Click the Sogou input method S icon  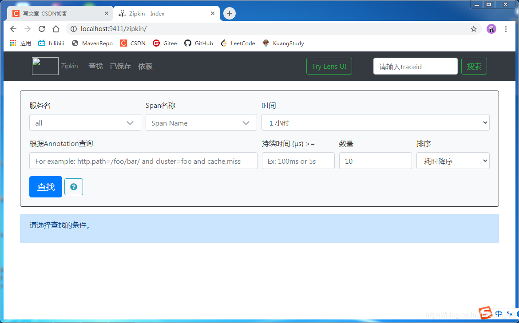[x=486, y=313]
